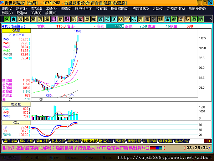The height and width of the screenshot is (161, 214).
Task: Click the 29 toolbar icon
Action: 127,19
